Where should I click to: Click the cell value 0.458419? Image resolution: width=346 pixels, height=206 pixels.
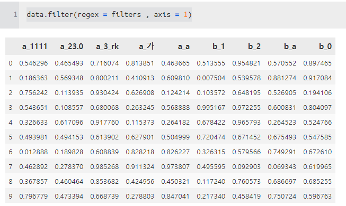click(x=246, y=196)
